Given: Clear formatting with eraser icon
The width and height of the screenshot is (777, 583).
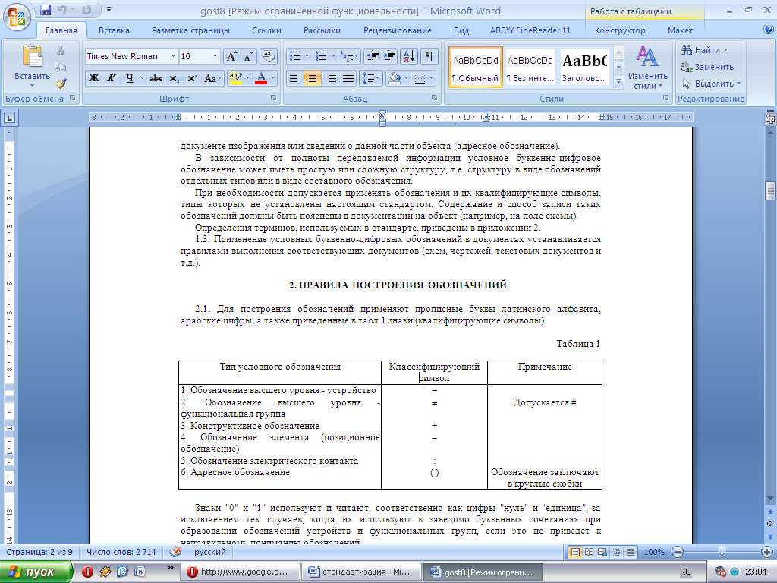Looking at the screenshot, I should [x=268, y=56].
